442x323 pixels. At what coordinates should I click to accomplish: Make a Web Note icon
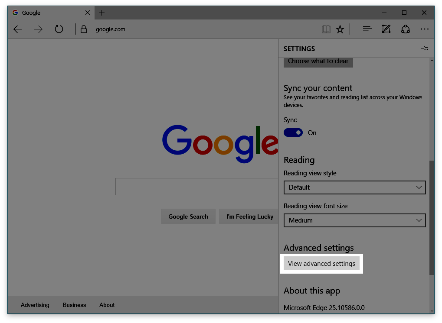pos(386,29)
